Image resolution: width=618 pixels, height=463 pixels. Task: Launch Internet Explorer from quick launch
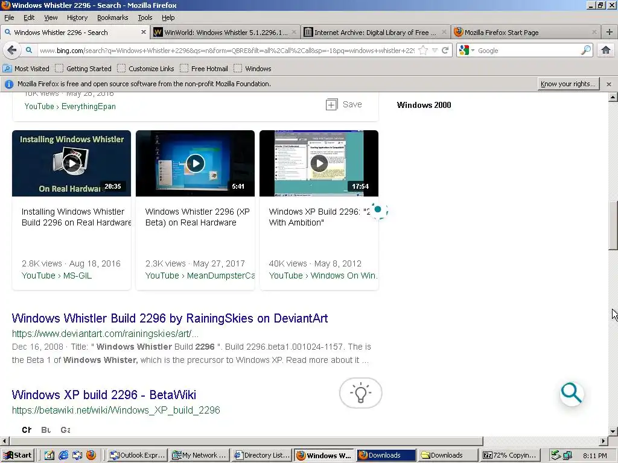click(63, 455)
